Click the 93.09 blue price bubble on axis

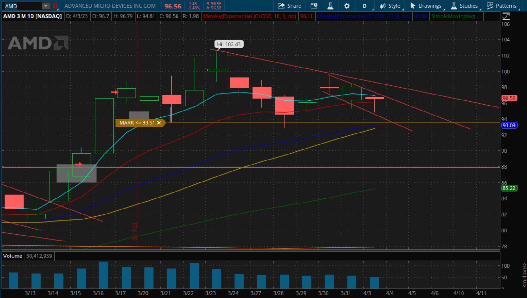tap(509, 125)
